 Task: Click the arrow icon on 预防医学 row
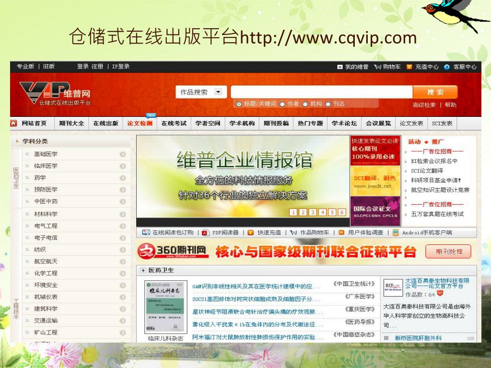[x=123, y=190]
